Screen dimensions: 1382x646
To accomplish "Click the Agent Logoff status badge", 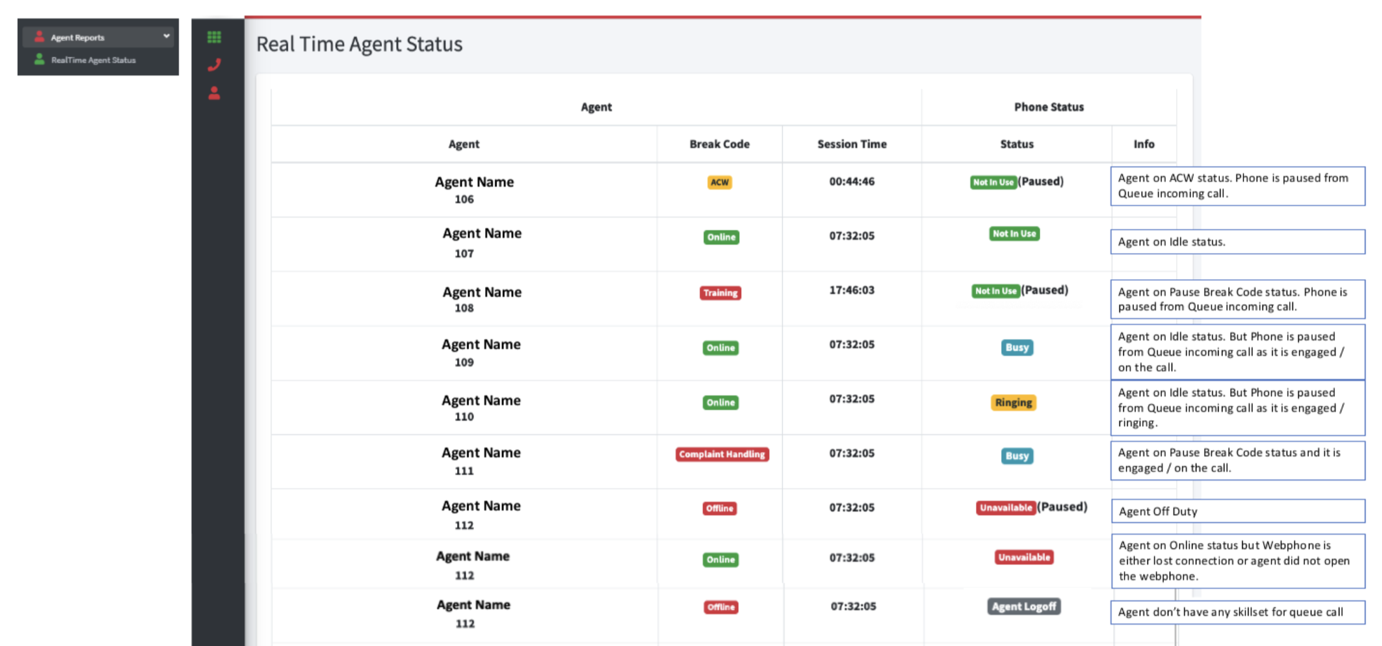I will point(1023,607).
